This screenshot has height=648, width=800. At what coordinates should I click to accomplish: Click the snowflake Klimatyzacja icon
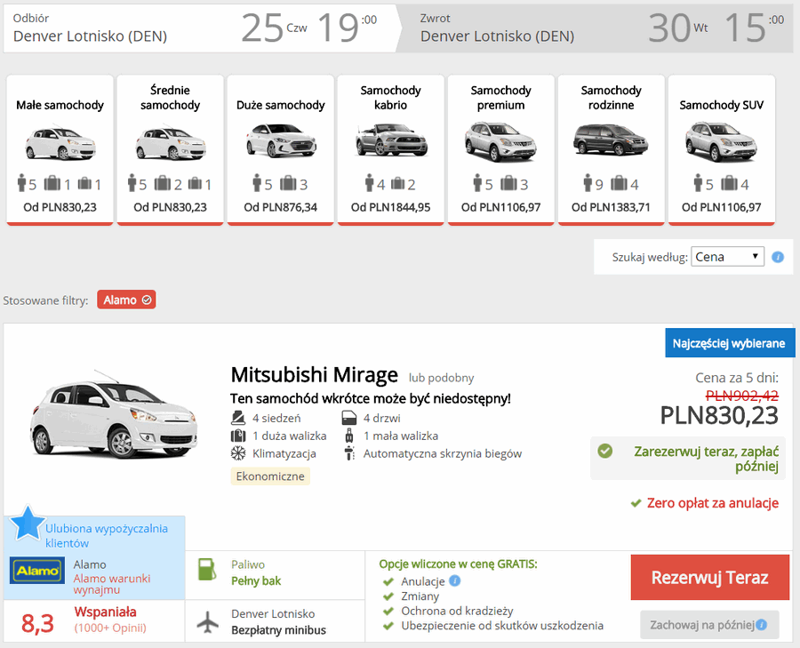pos(237,453)
